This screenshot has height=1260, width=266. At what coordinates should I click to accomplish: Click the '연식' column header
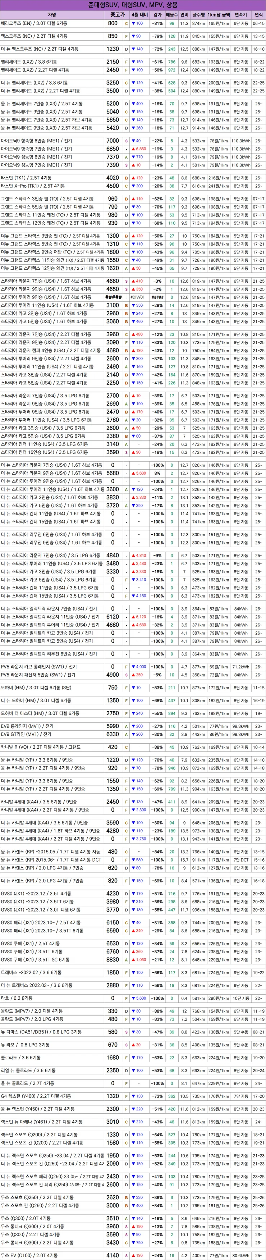pos(258,15)
